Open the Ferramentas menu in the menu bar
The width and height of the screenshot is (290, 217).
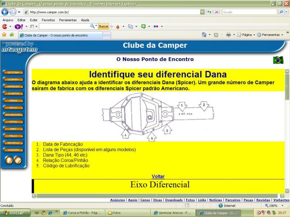[68, 20]
